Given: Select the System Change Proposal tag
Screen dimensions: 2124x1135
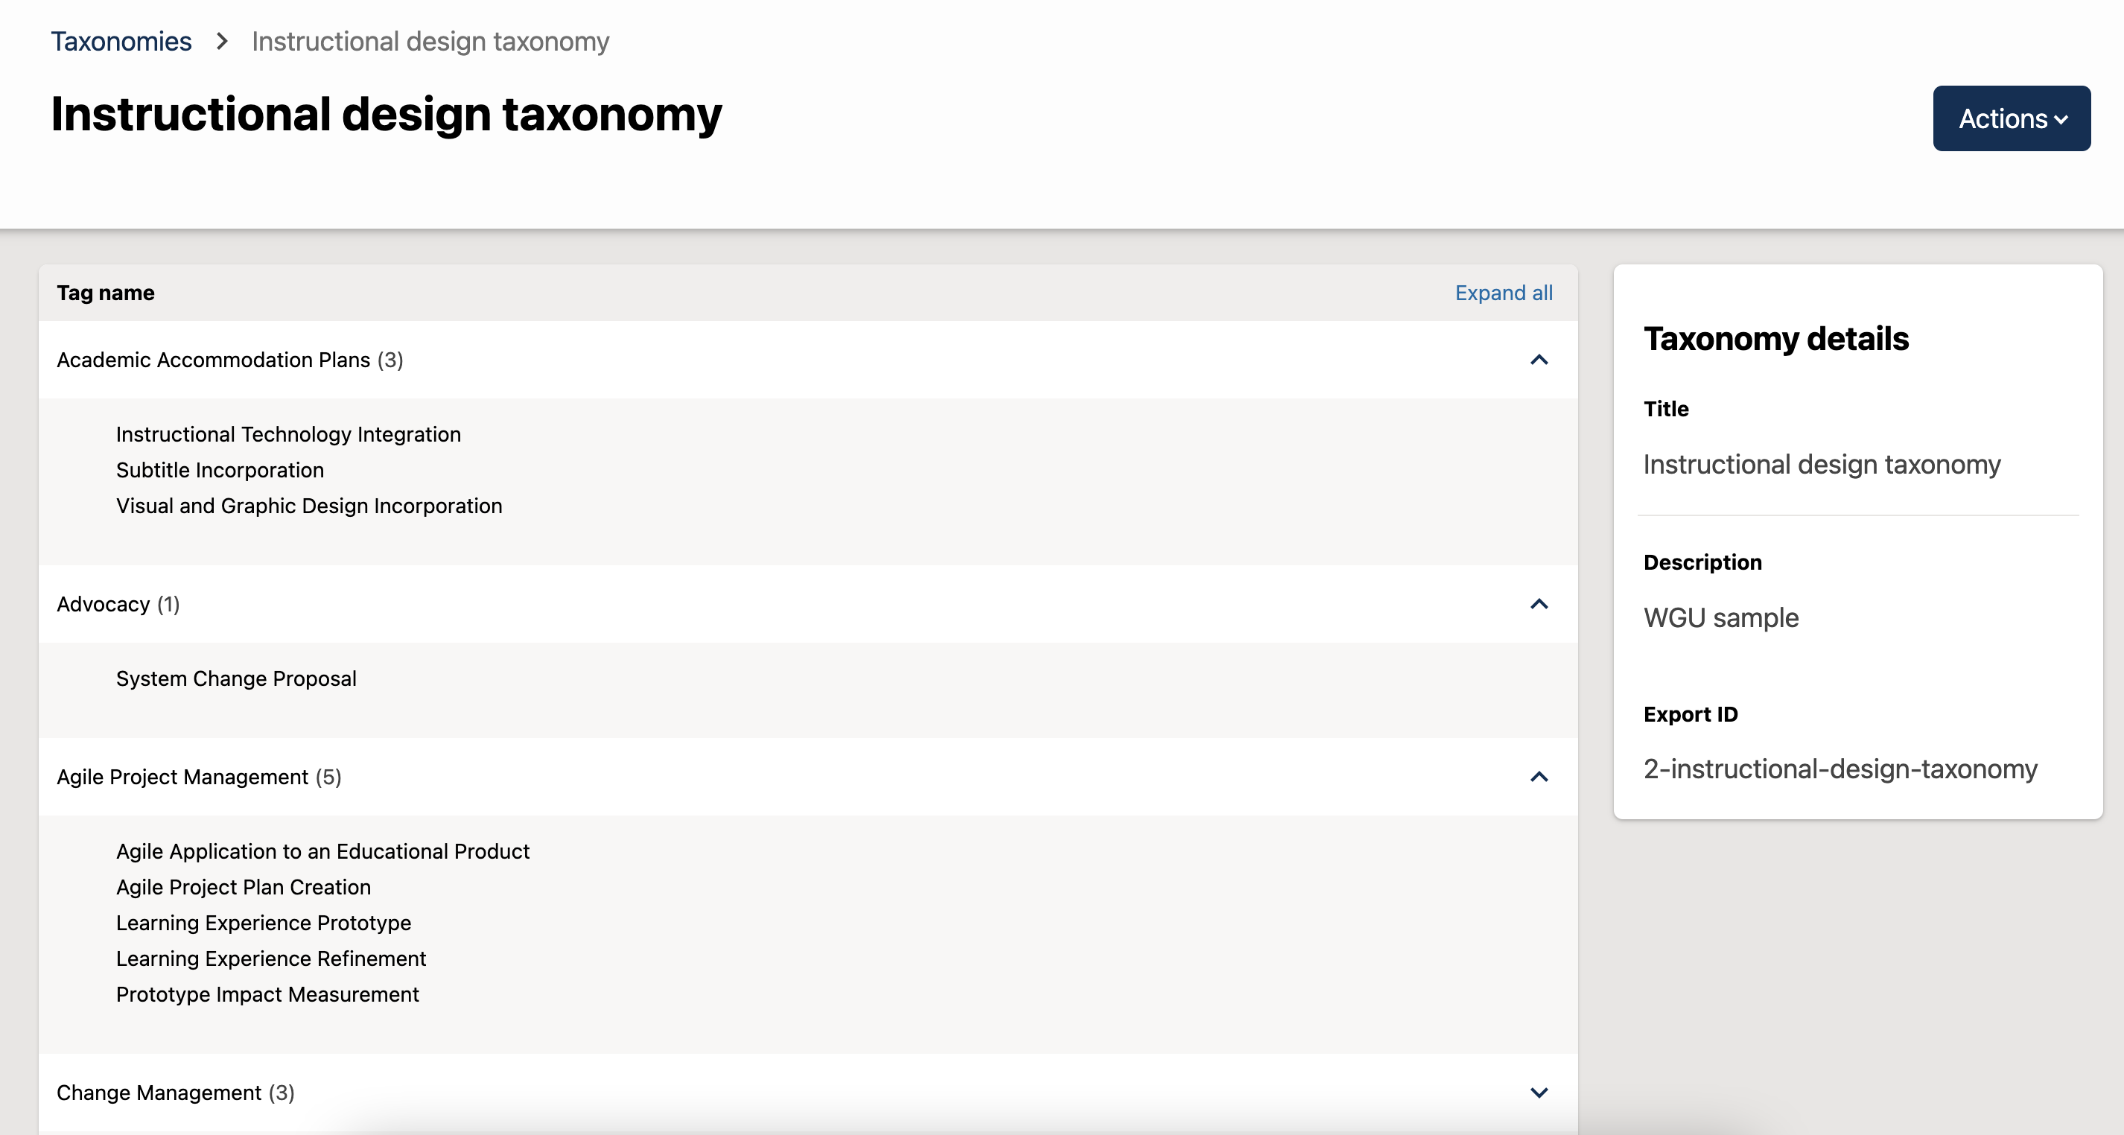Looking at the screenshot, I should [x=237, y=678].
